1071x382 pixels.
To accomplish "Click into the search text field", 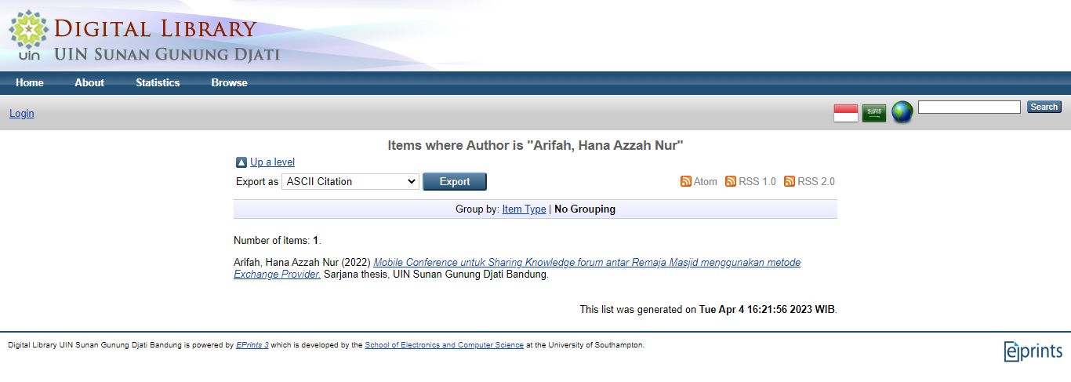I will pyautogui.click(x=969, y=107).
